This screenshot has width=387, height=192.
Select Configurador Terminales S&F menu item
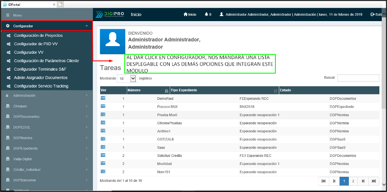pos(40,69)
